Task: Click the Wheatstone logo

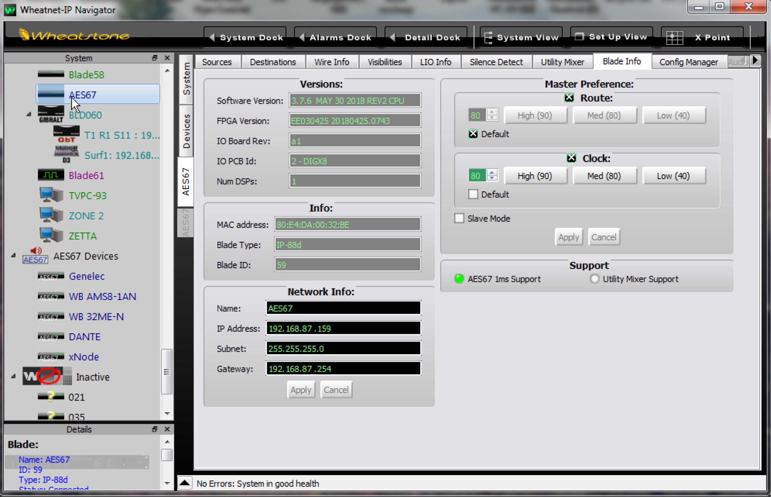Action: click(x=74, y=35)
